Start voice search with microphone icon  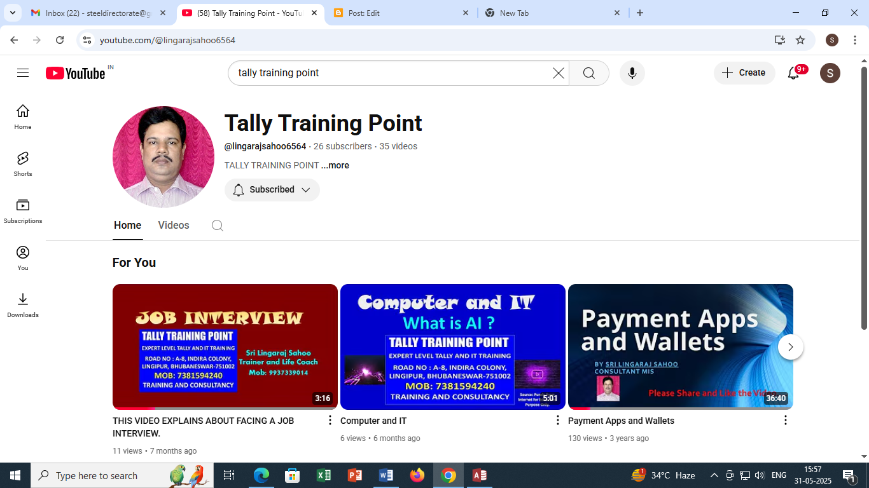click(x=632, y=73)
